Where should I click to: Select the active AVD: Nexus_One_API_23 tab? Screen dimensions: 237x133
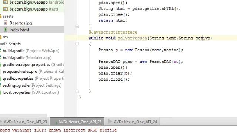coord(77,122)
